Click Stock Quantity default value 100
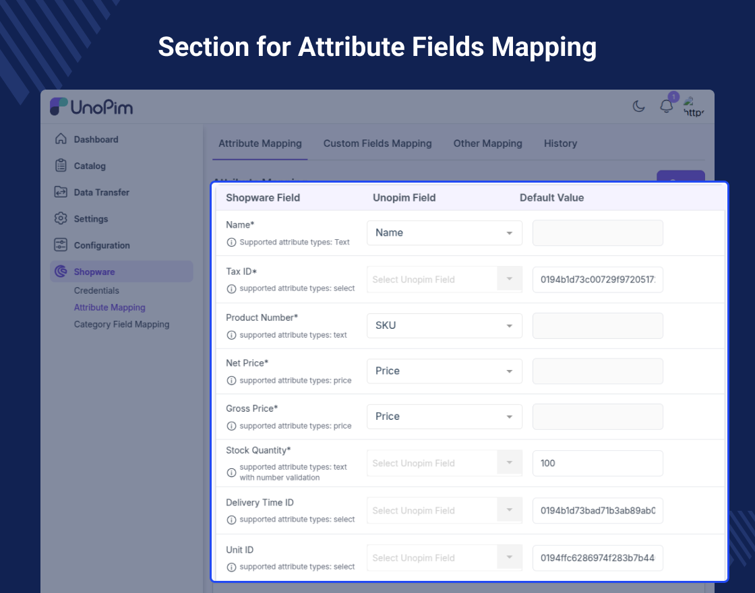 click(x=597, y=463)
